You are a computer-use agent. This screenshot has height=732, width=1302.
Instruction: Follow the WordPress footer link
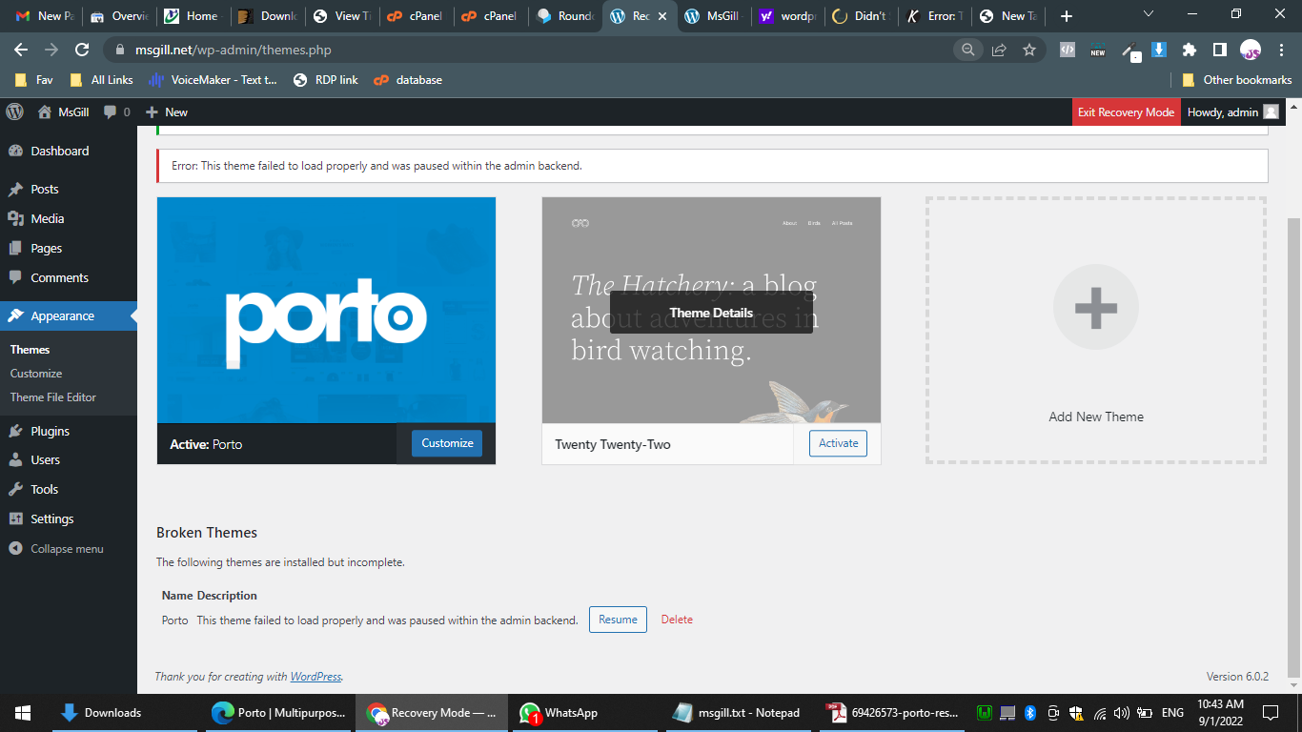click(x=315, y=677)
